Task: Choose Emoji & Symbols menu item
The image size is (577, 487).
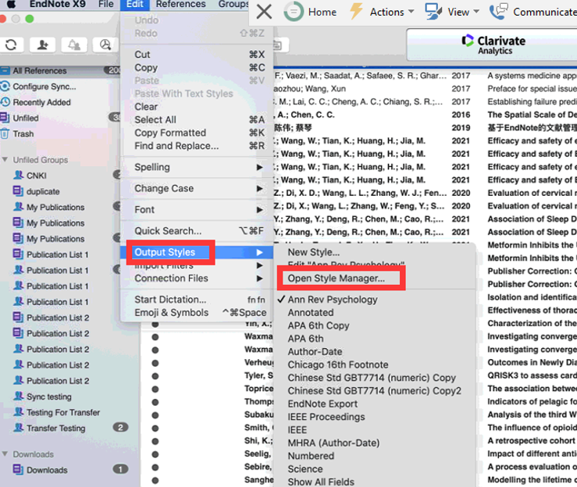Action: [x=171, y=313]
